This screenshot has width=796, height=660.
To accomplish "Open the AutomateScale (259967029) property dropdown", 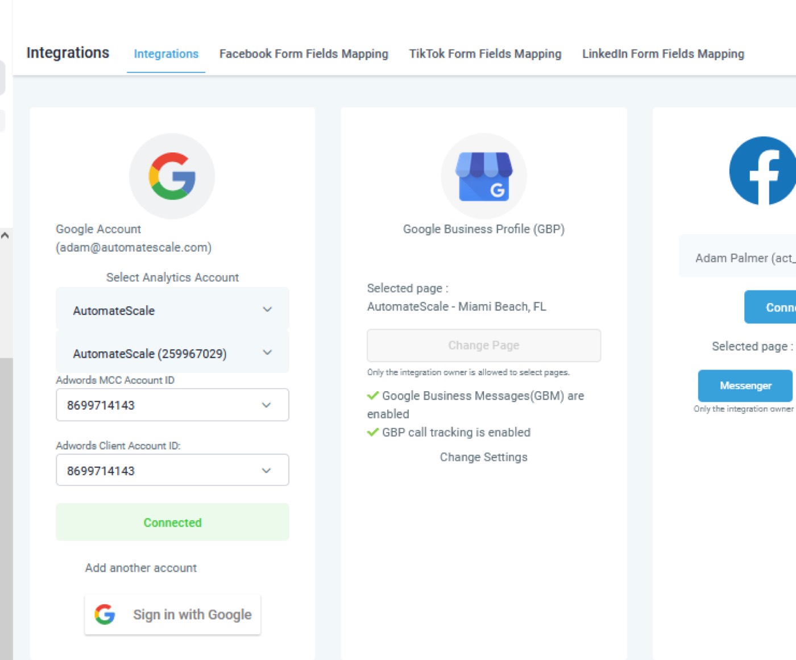I will (172, 353).
